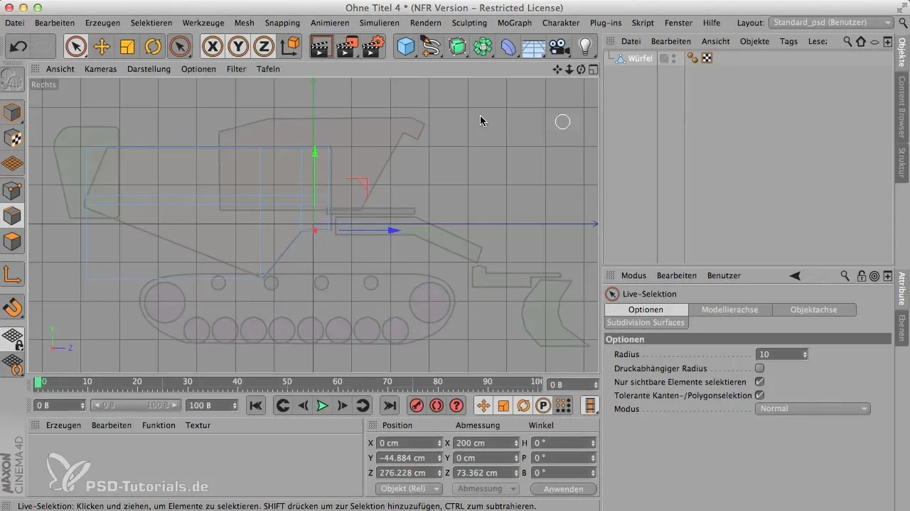The height and width of the screenshot is (511, 910).
Task: Open Subdivision Surfaces tab
Action: pos(646,322)
